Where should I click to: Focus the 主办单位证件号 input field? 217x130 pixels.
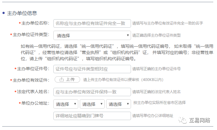pyautogui.click(x=92, y=69)
